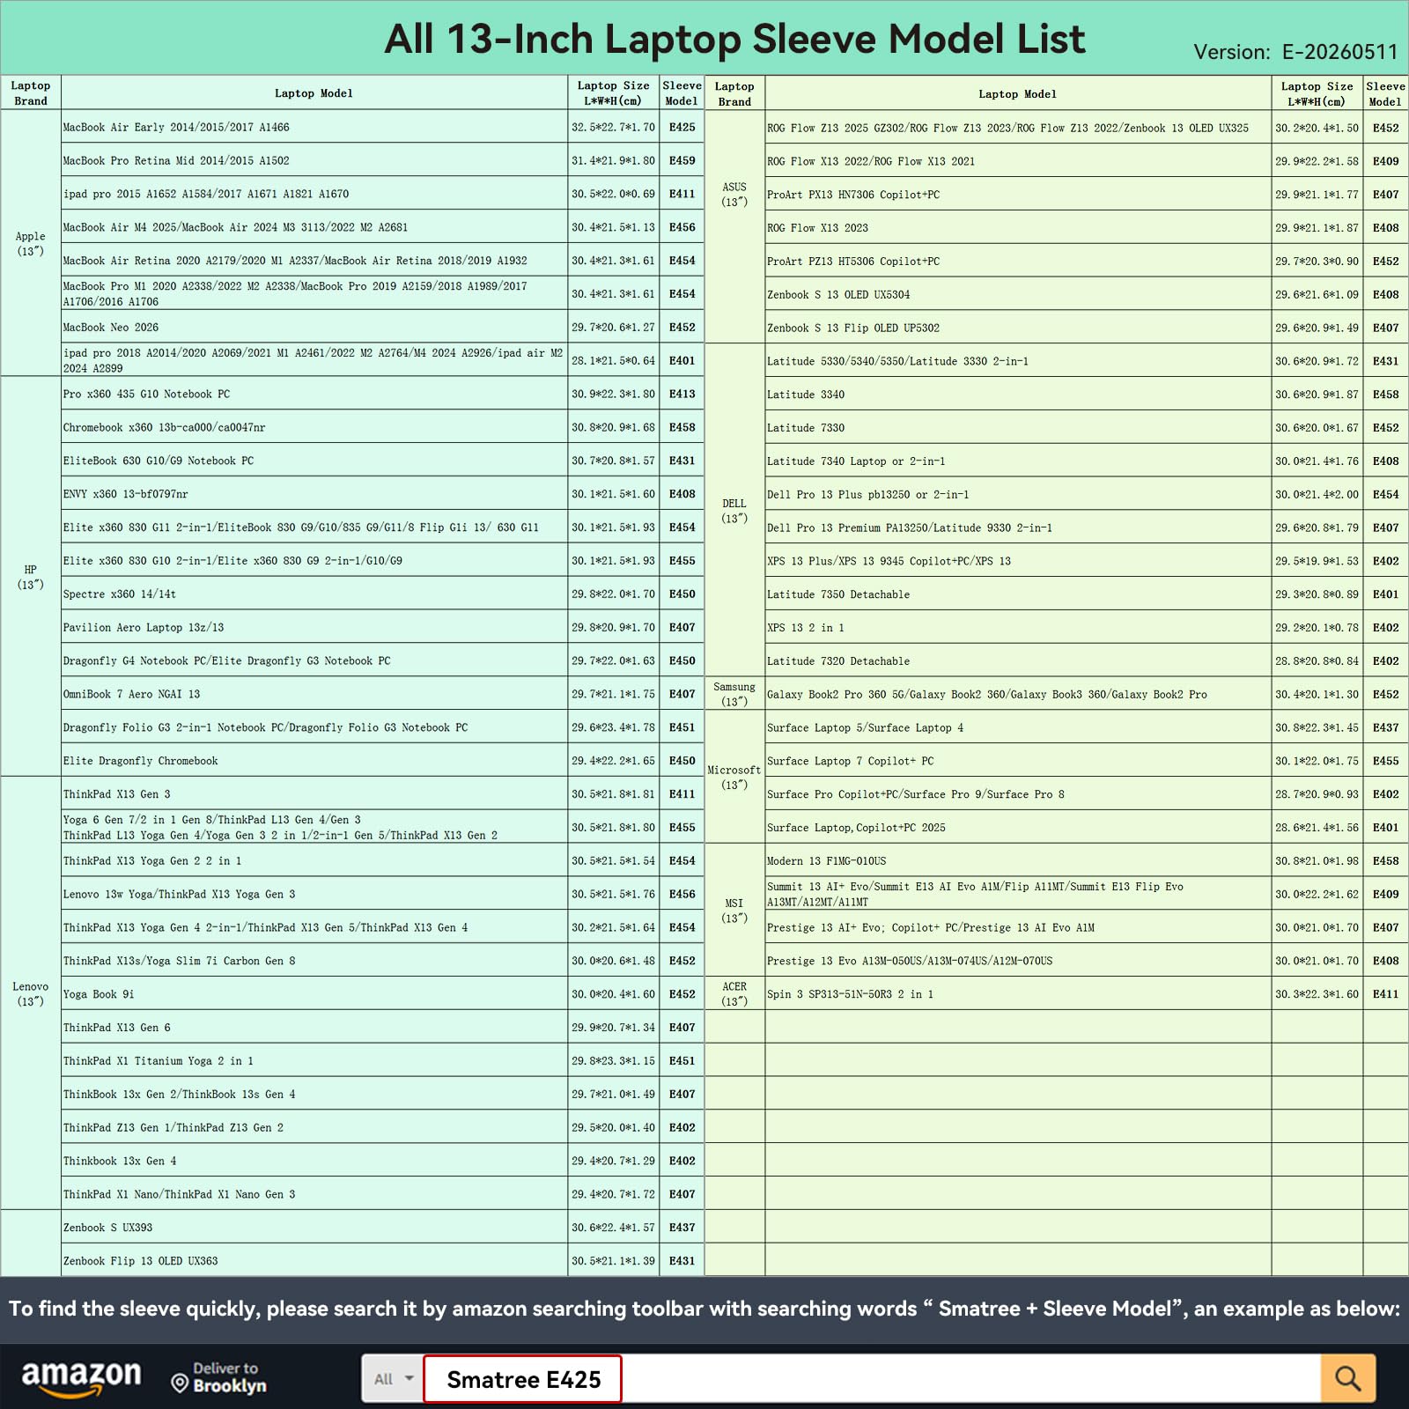Click the "Latitude 7330" model cell
The image size is (1409, 1409).
coord(1018,428)
